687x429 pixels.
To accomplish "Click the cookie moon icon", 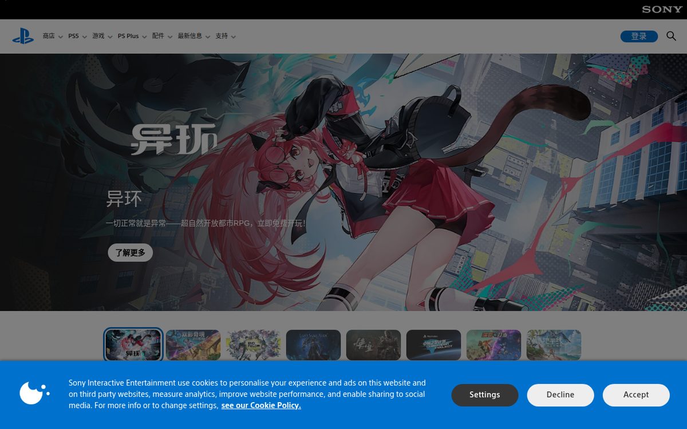I will tap(34, 393).
